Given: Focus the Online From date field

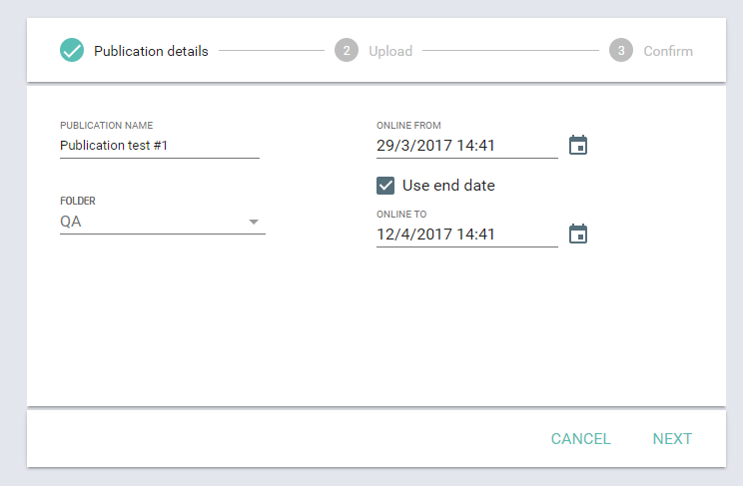Looking at the screenshot, I should pyautogui.click(x=467, y=146).
